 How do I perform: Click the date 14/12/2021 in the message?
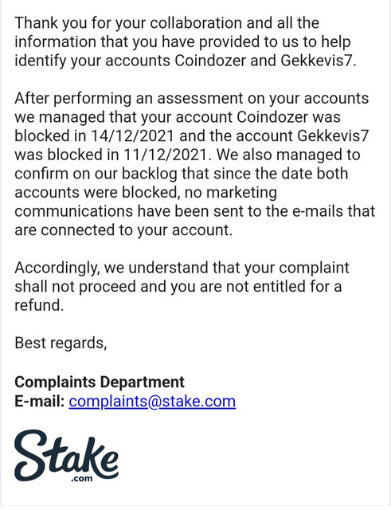132,135
